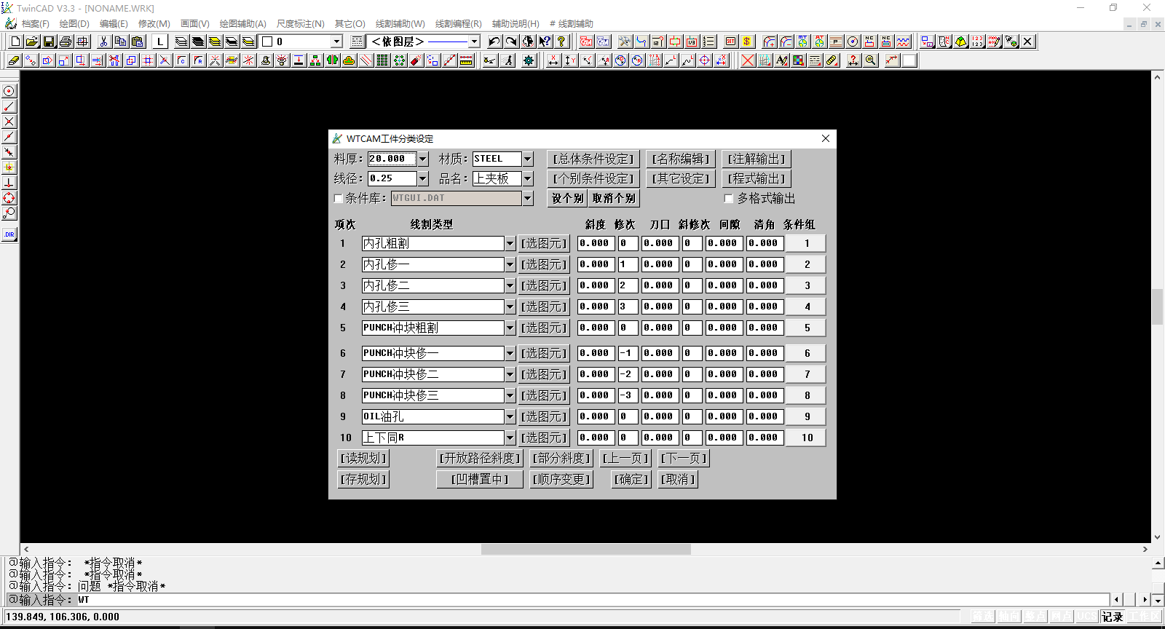Expand the 线径 wire diameter dropdown
1165x629 pixels.
click(x=423, y=178)
